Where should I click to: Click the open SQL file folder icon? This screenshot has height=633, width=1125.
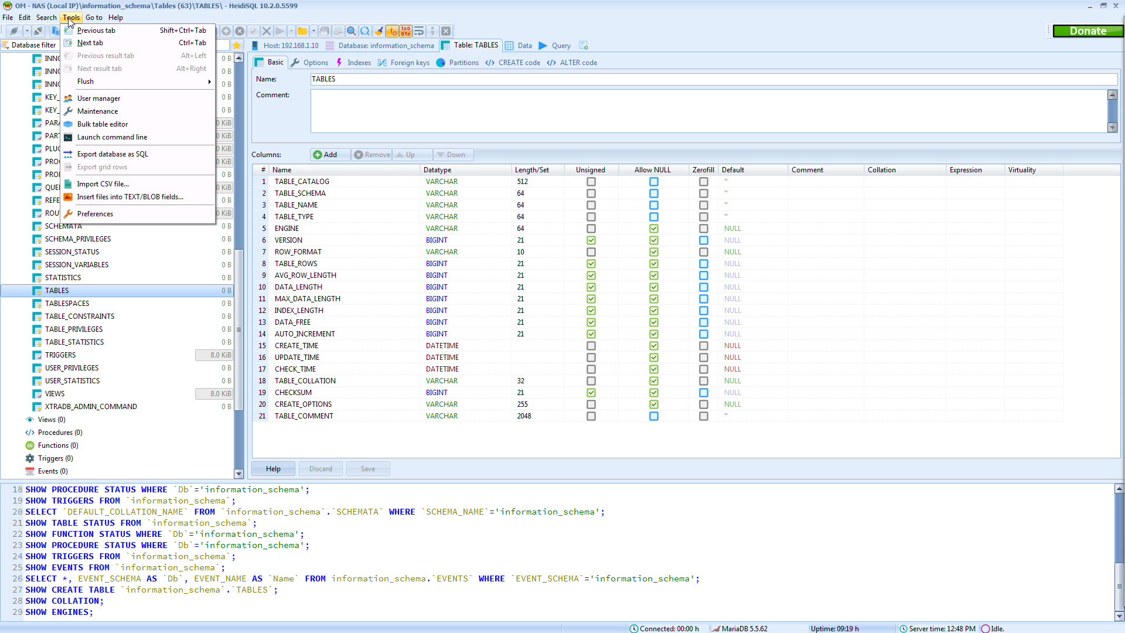[302, 31]
